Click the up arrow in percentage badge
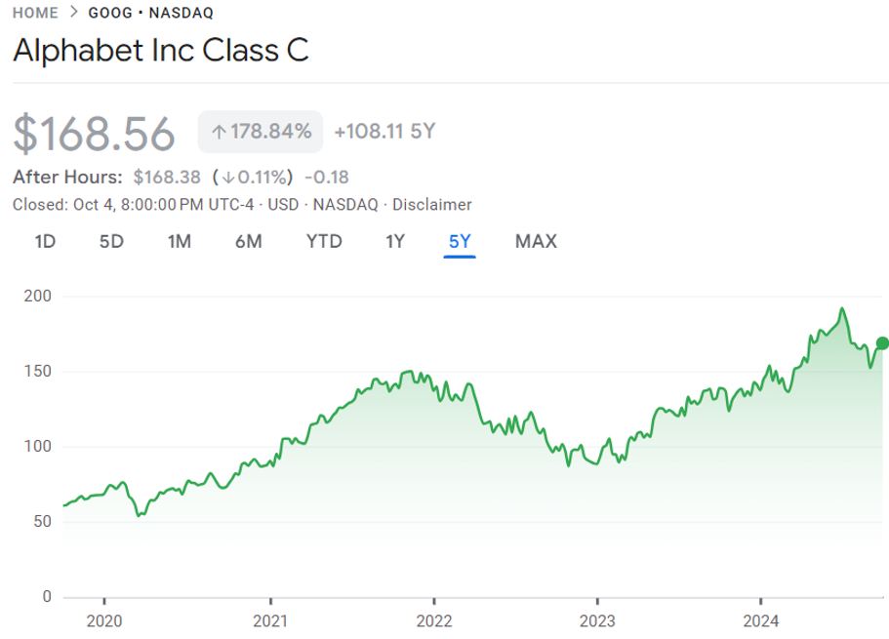This screenshot has height=639, width=889. tap(219, 132)
